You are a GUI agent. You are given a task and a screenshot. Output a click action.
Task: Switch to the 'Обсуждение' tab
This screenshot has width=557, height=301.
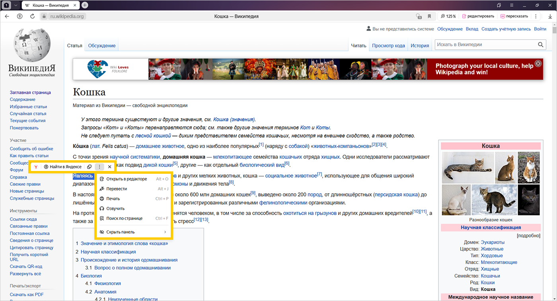(x=102, y=46)
